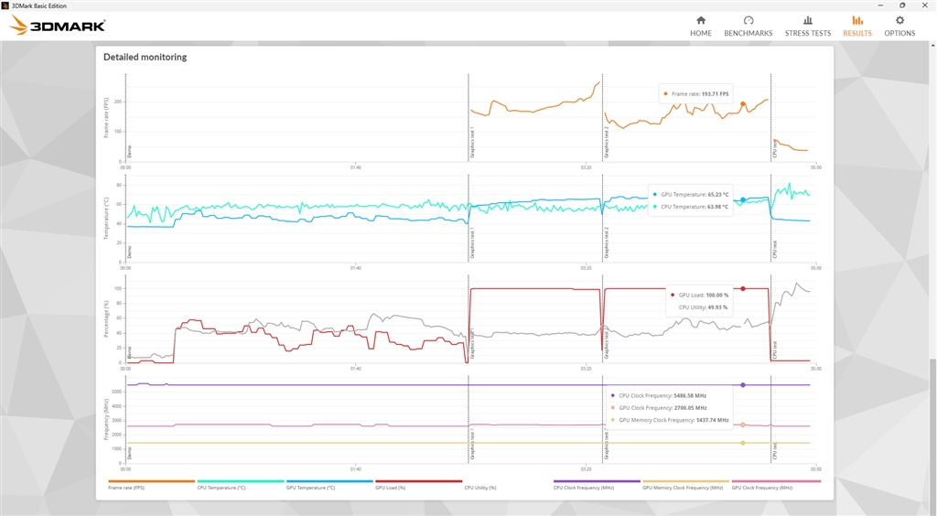Minimize the 3DMark window
Viewport: 937px width, 516px height.
point(881,5)
